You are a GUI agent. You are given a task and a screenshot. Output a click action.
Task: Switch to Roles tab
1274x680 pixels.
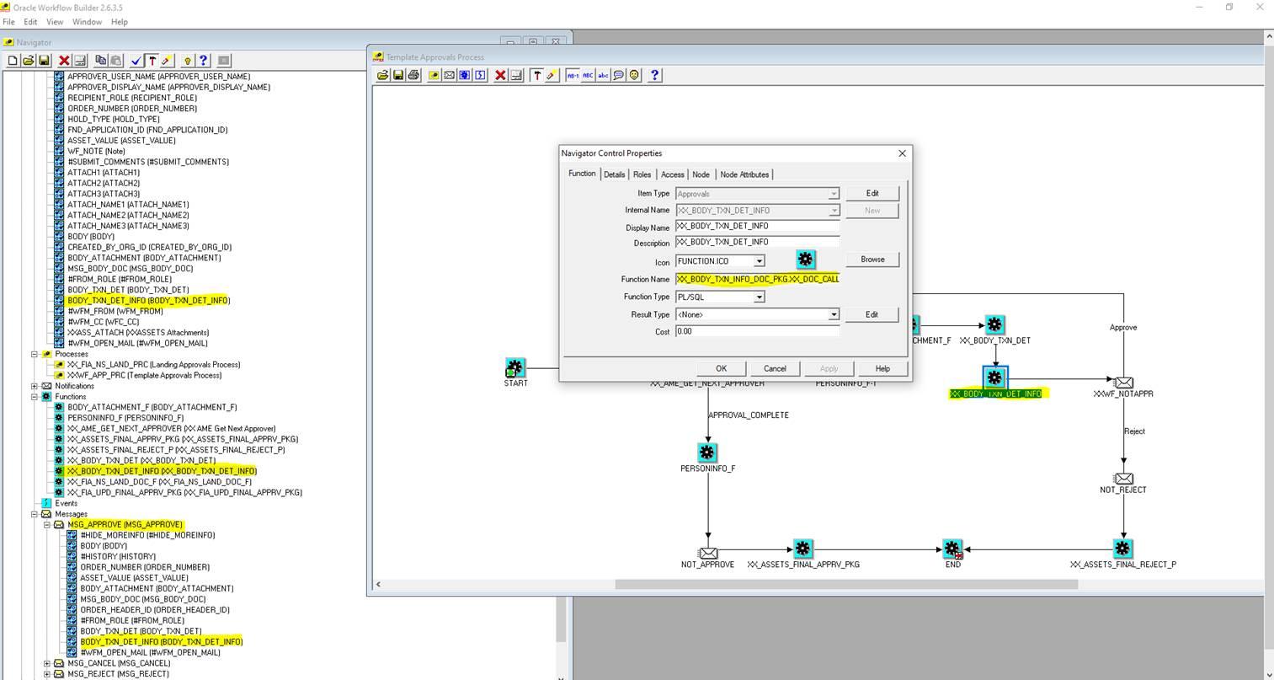642,174
